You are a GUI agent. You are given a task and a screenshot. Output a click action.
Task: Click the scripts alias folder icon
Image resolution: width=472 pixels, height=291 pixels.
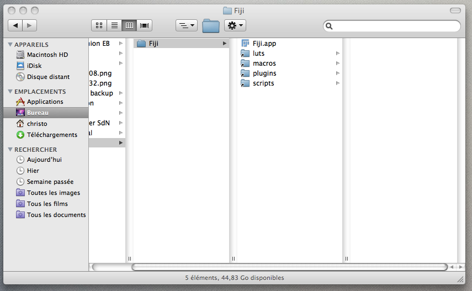pyautogui.click(x=245, y=83)
